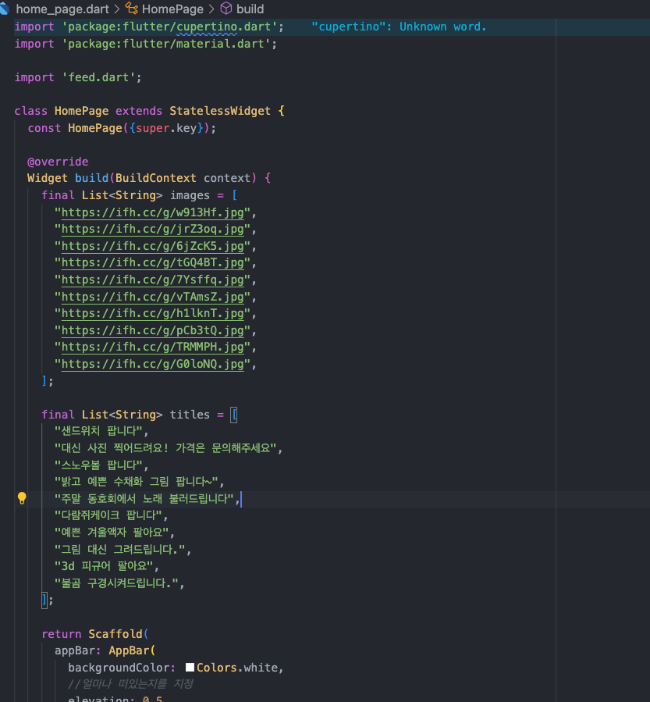Click Colors.white value
This screenshot has height=702, width=650.
(x=237, y=668)
